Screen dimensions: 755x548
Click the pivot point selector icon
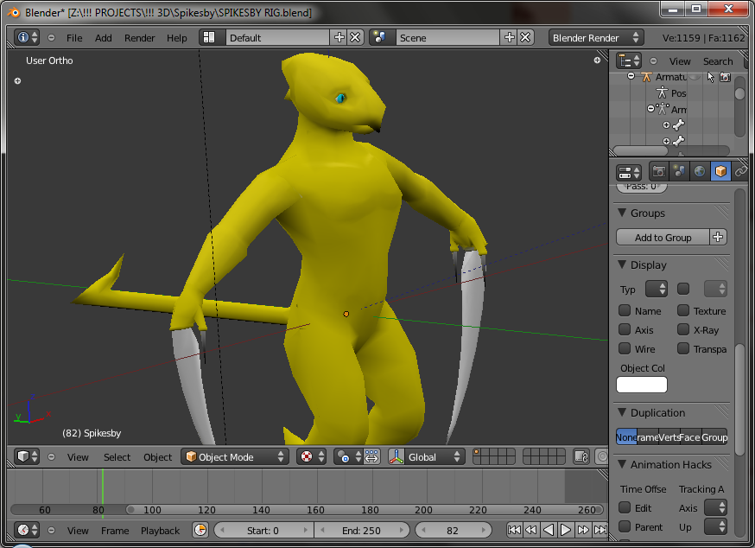pos(344,457)
